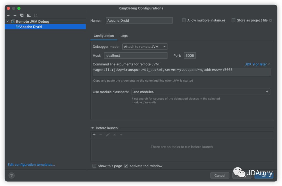The height and width of the screenshot is (186, 282).
Task: Click the new folder icon in the toolbar
Action: pyautogui.click(x=29, y=15)
